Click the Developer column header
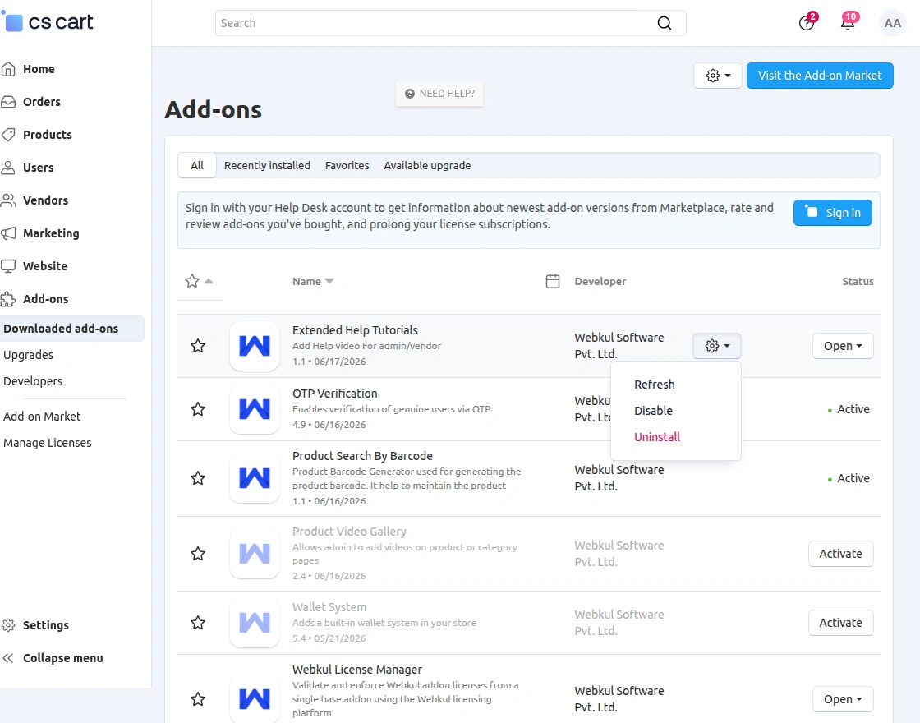Viewport: 920px width, 723px height. [x=600, y=281]
